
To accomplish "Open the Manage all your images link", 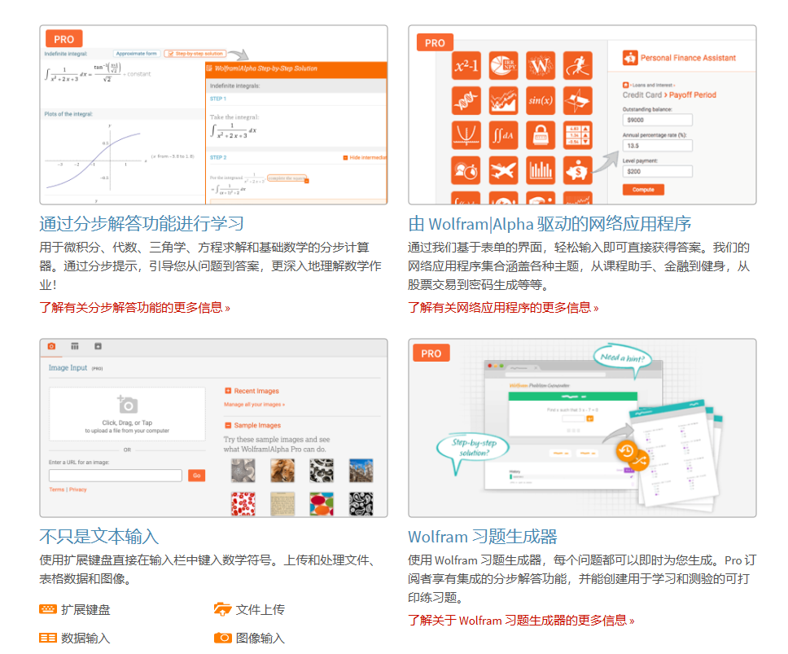I will point(254,404).
